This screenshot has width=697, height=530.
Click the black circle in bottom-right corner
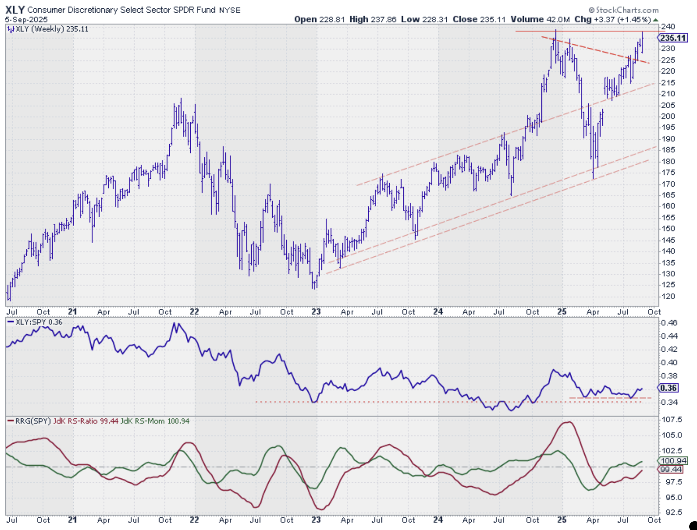pos(693,526)
